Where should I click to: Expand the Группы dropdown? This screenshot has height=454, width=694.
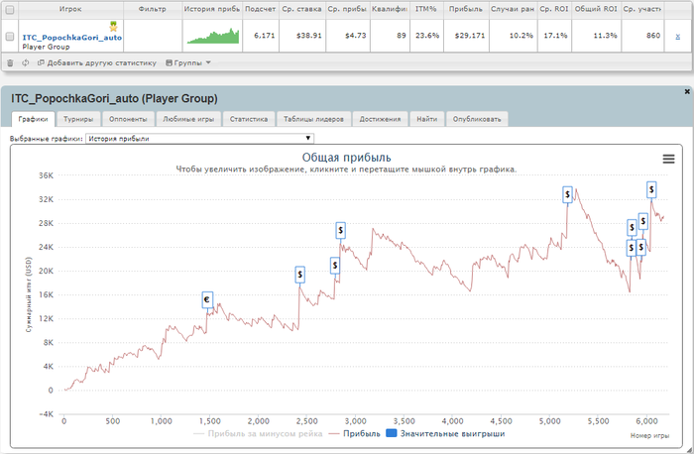click(x=188, y=62)
